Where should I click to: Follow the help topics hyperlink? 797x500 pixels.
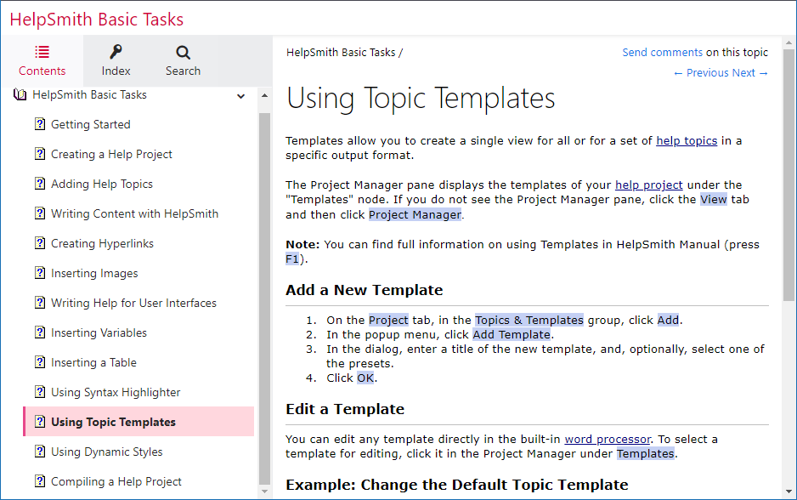click(x=687, y=141)
